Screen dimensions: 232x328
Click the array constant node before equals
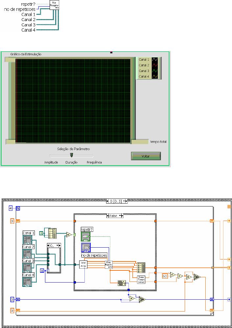[x=52, y=233]
